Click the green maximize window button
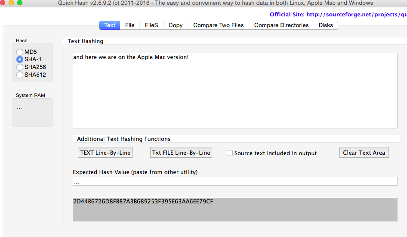Image resolution: width=407 pixels, height=237 pixels. [x=20, y=3]
